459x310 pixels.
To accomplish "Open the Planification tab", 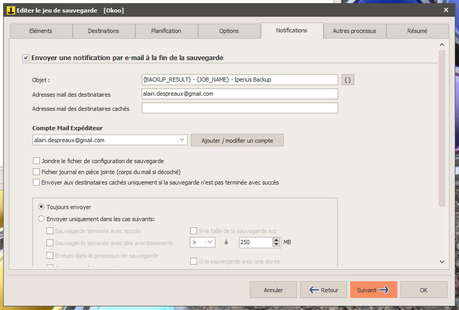I will 166,31.
